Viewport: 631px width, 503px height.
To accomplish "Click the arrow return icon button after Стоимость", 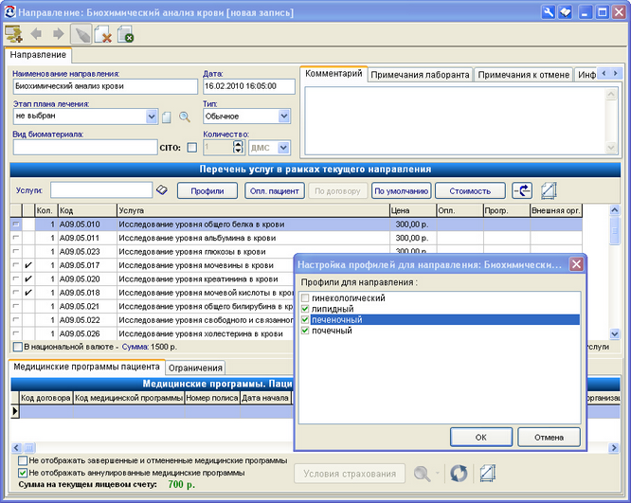I will pyautogui.click(x=522, y=190).
